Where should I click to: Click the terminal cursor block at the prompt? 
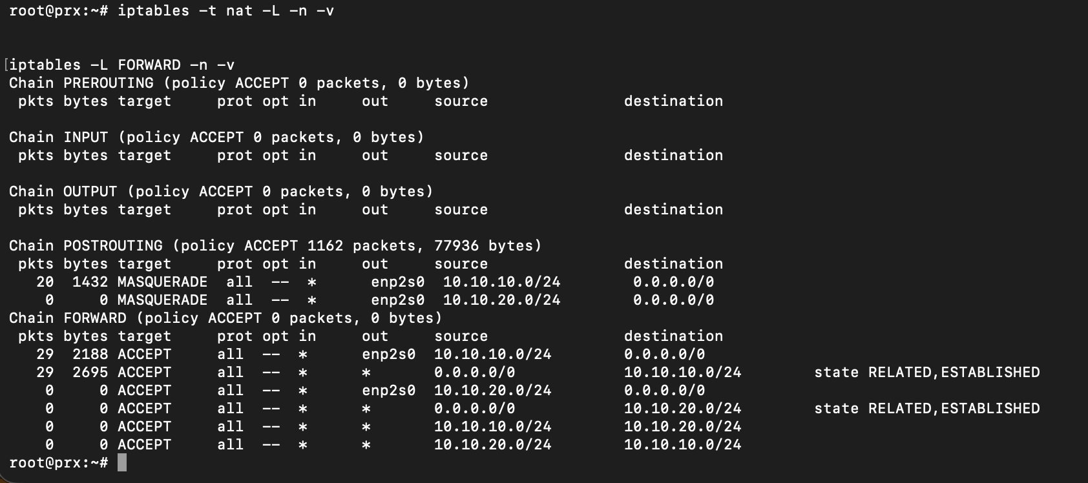(x=122, y=463)
